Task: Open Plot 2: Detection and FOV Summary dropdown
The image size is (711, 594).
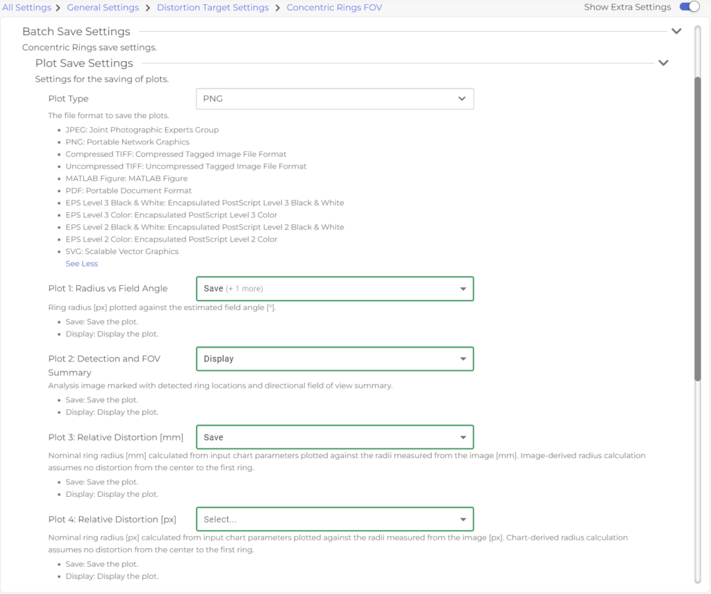Action: click(335, 359)
